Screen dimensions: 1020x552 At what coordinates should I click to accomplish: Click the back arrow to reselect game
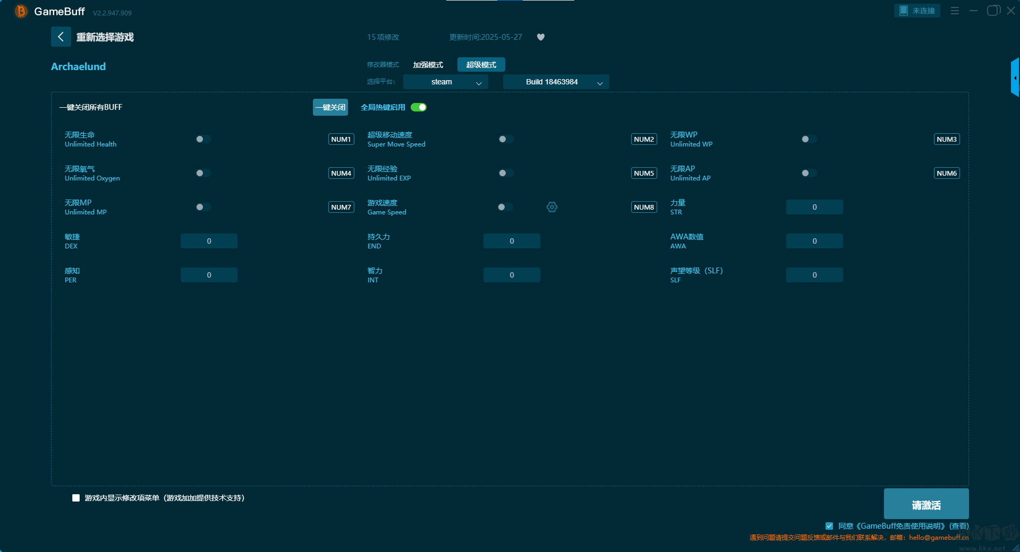tap(61, 37)
